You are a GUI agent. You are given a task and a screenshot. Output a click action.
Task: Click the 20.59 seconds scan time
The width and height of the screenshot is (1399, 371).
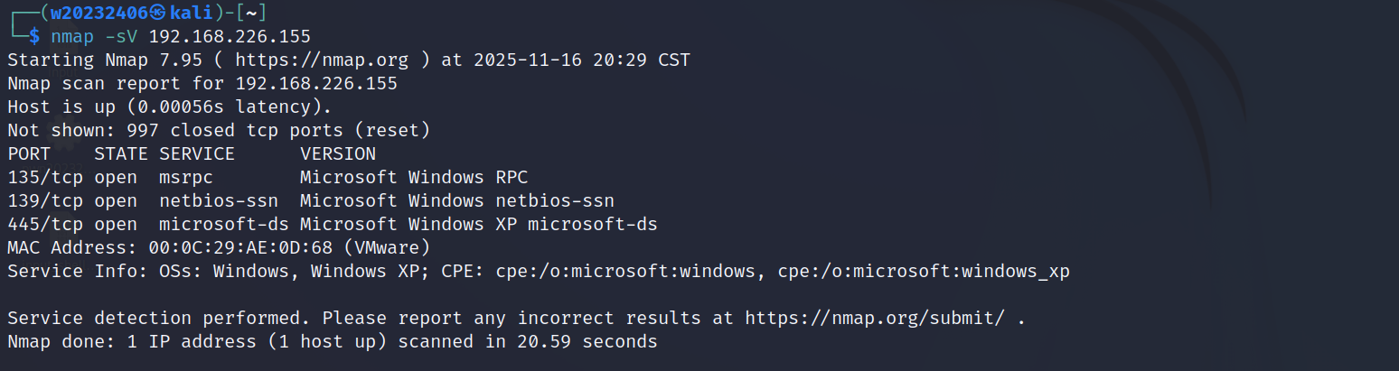pos(587,342)
